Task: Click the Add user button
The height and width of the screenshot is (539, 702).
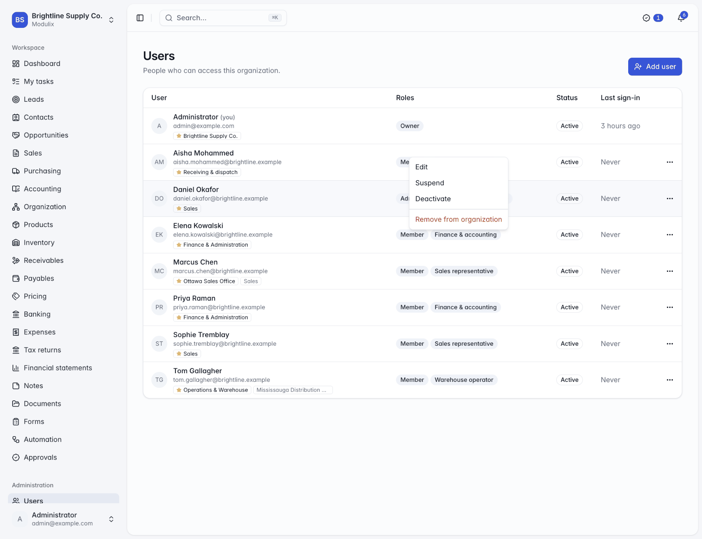Action: point(655,66)
